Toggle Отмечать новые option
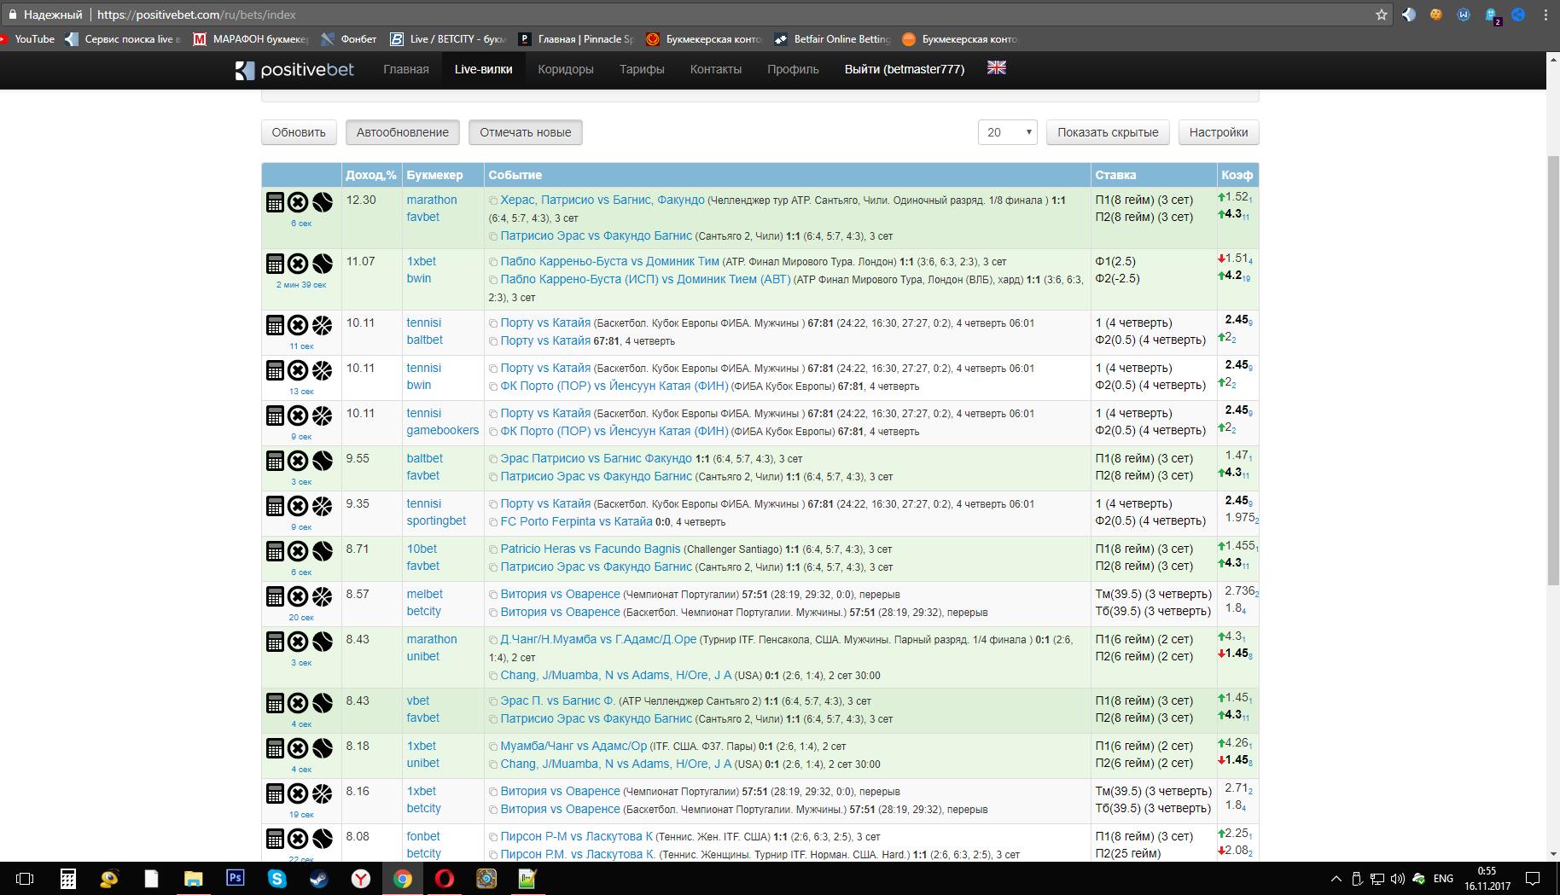Image resolution: width=1560 pixels, height=895 pixels. (x=525, y=132)
